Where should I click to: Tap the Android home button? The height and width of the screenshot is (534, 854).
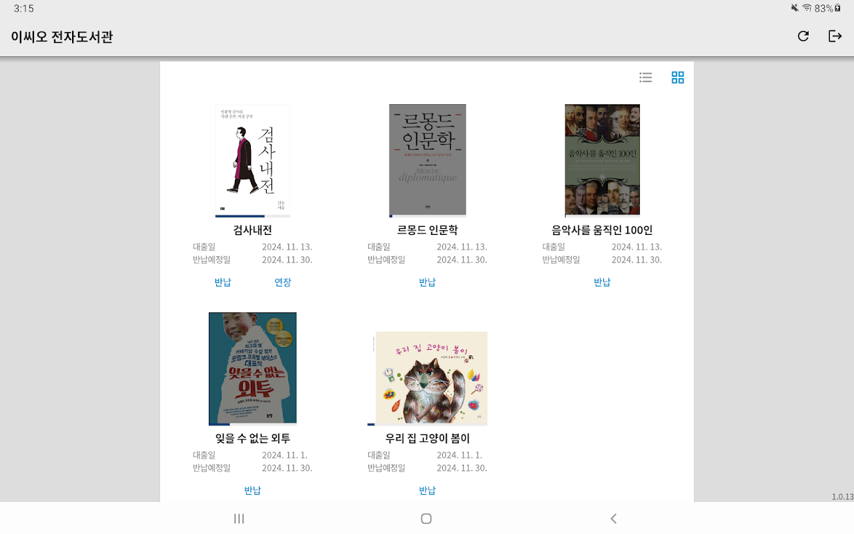click(x=426, y=519)
